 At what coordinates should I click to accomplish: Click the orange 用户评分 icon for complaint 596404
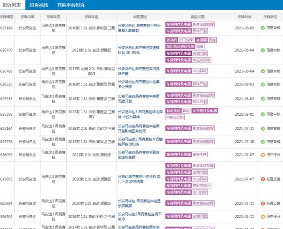[263, 217]
